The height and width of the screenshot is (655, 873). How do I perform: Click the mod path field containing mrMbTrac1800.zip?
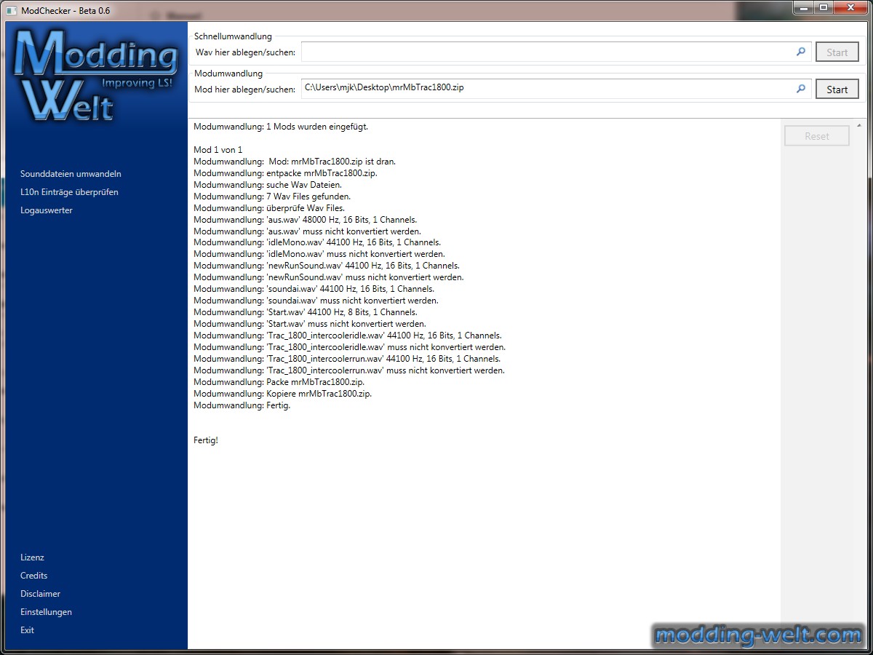[546, 89]
